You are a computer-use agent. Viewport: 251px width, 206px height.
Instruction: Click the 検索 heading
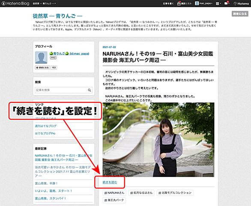(38, 82)
